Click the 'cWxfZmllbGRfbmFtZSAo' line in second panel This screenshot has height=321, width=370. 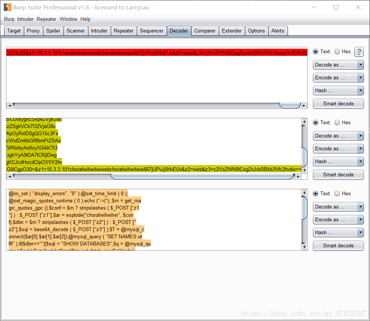[34, 140]
